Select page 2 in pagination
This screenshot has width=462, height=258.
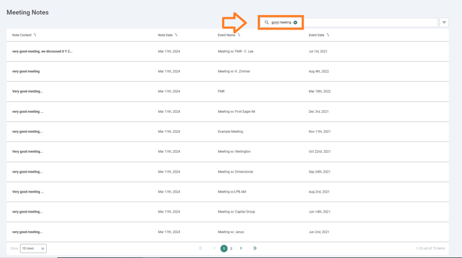[231, 248]
